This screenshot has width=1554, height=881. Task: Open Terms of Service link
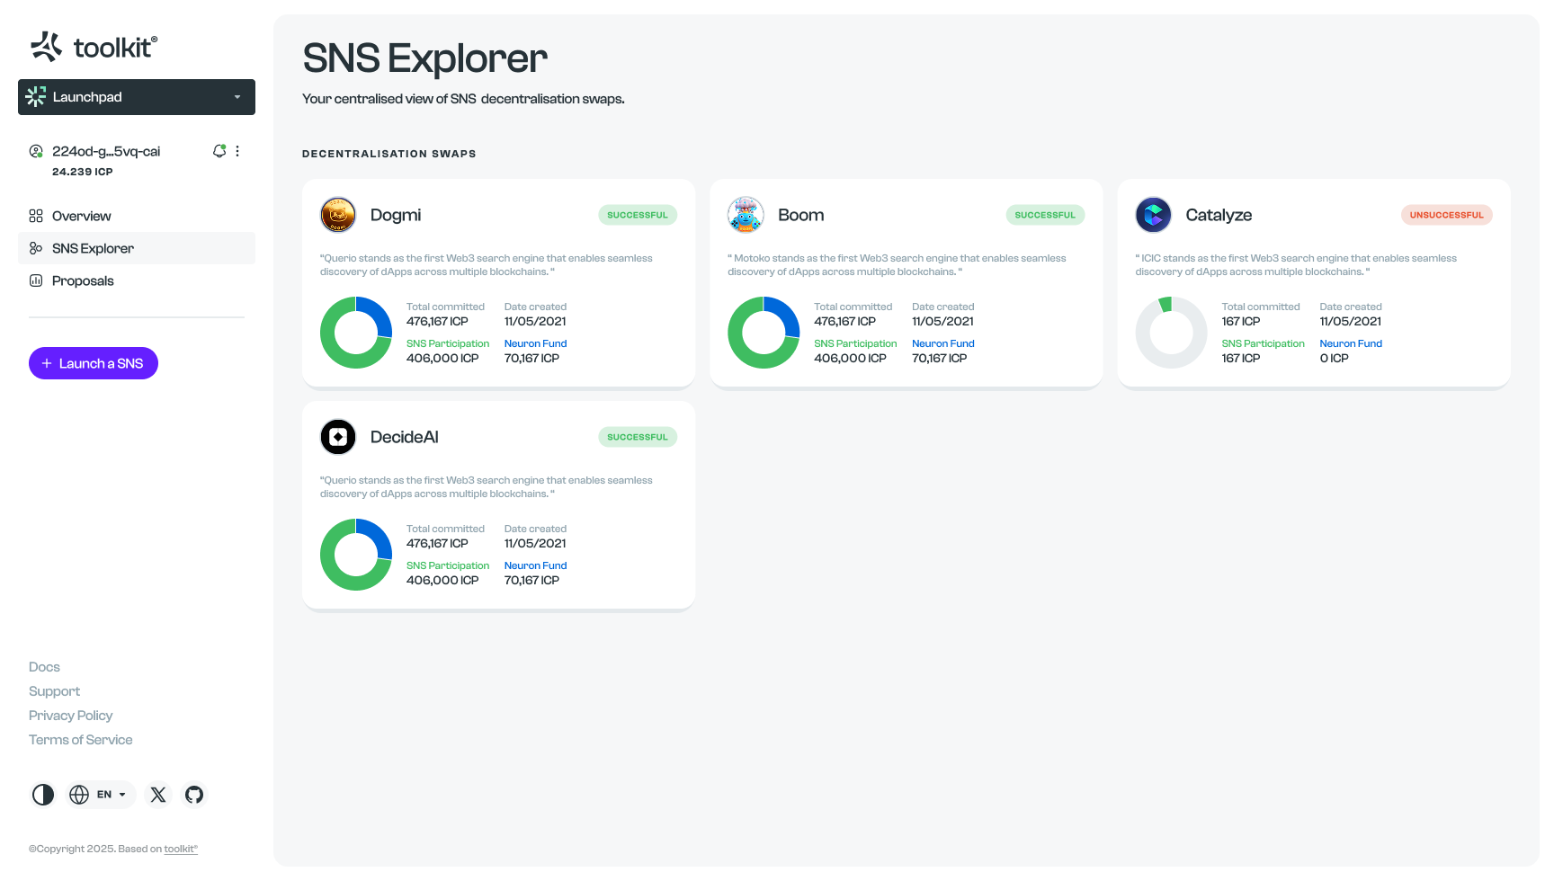tap(80, 740)
